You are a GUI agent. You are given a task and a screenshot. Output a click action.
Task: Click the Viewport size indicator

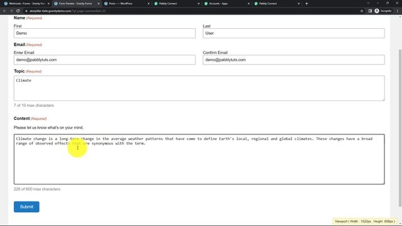click(365, 221)
